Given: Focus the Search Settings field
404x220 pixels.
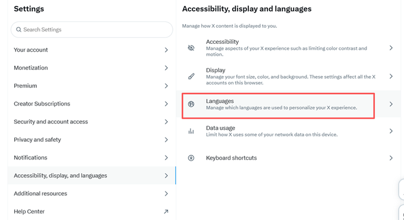Looking at the screenshot, I should point(91,30).
